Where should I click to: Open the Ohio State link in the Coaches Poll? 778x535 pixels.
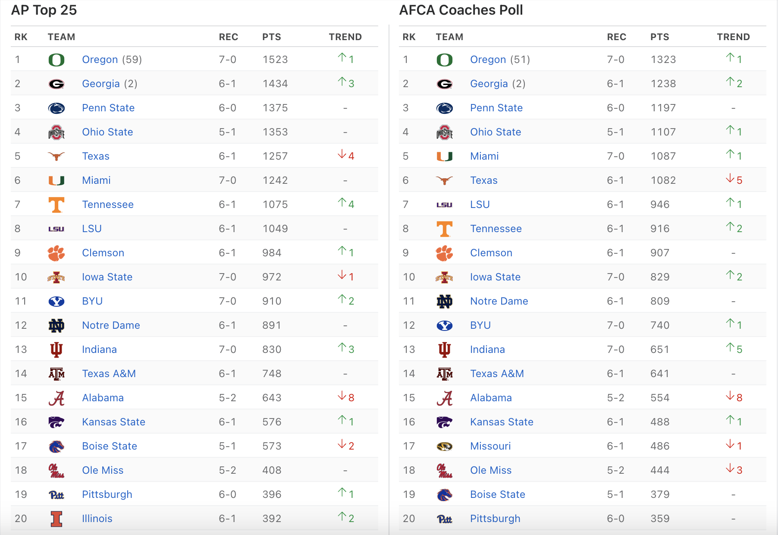point(496,132)
